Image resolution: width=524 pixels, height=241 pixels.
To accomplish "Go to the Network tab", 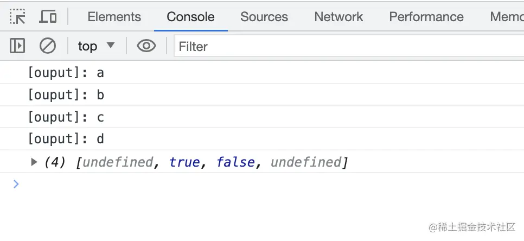I will click(x=338, y=17).
